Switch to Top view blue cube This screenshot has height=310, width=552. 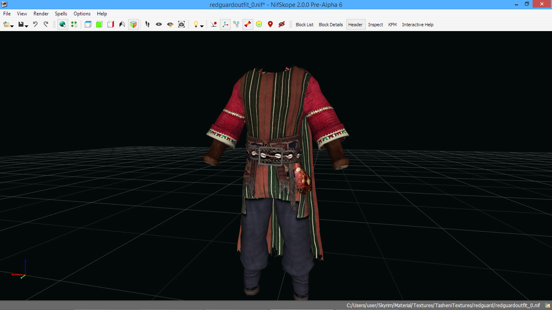tap(88, 25)
